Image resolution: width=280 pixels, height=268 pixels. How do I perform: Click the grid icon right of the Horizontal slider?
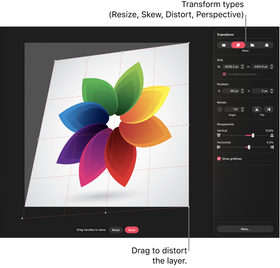coord(272,147)
